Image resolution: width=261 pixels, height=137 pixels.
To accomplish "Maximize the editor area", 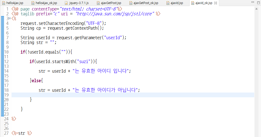I will [x=258, y=3].
